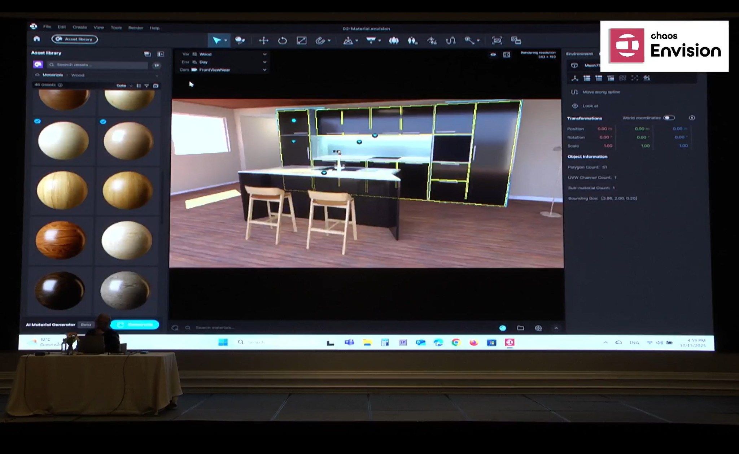The height and width of the screenshot is (454, 739).
Task: Open the Create menu
Action: point(79,27)
